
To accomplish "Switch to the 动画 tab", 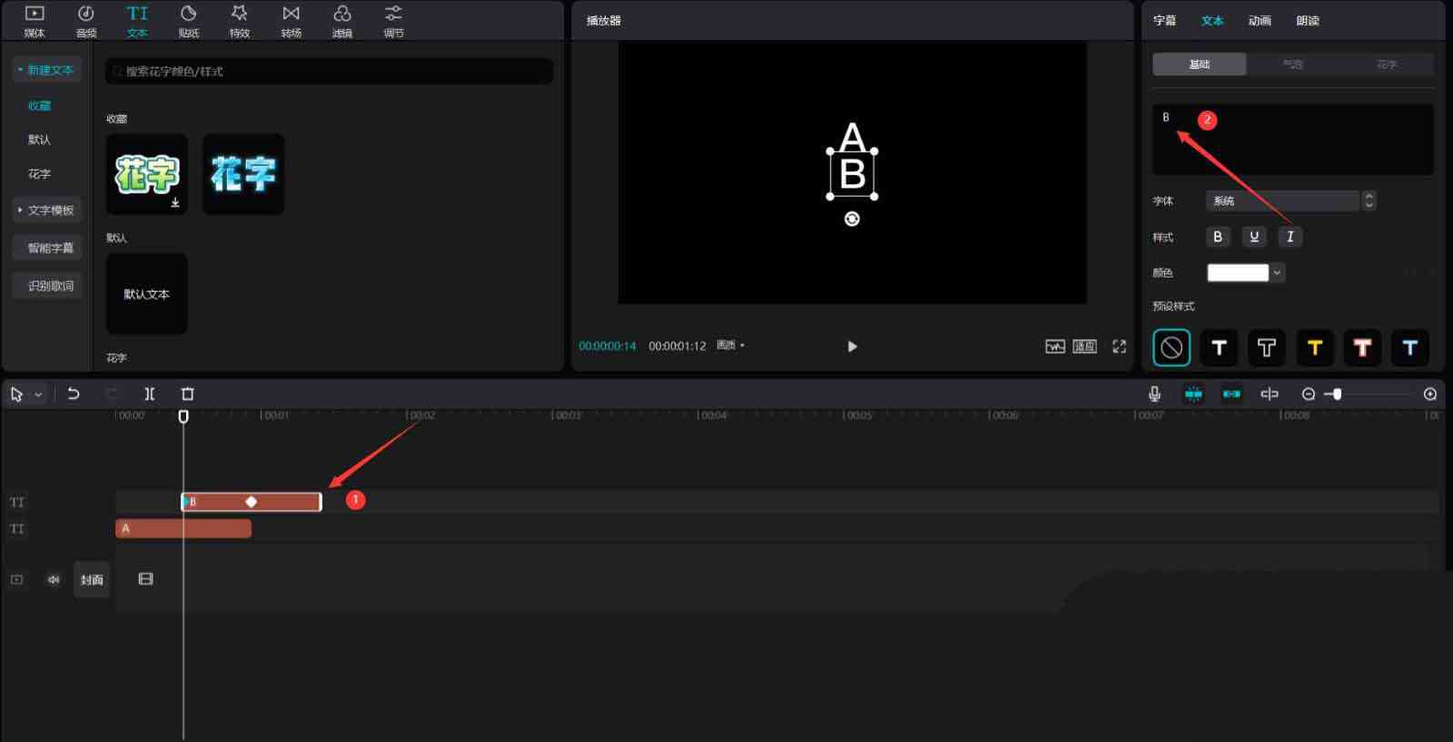I will point(1260,21).
